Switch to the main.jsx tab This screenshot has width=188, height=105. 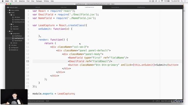coord(38,7)
